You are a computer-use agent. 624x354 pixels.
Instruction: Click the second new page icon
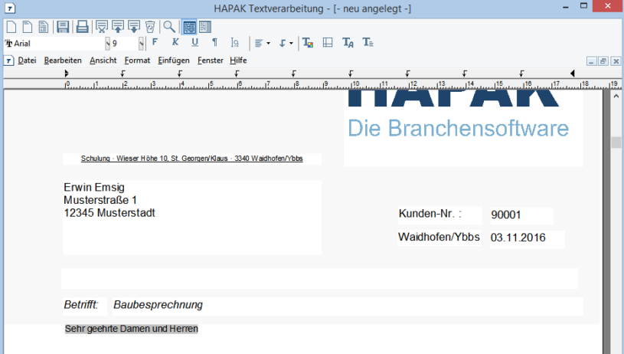[28, 27]
